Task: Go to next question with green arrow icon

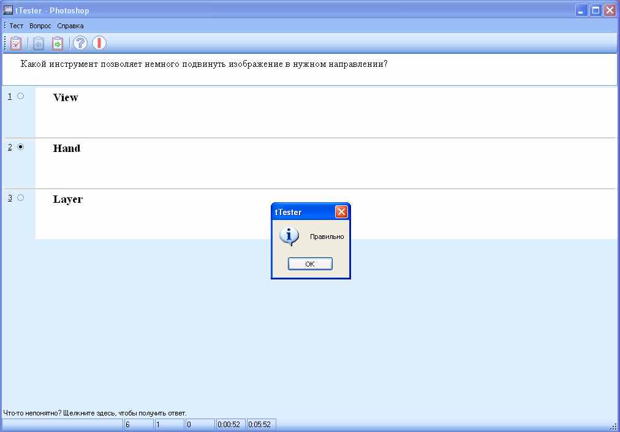Action: (58, 43)
